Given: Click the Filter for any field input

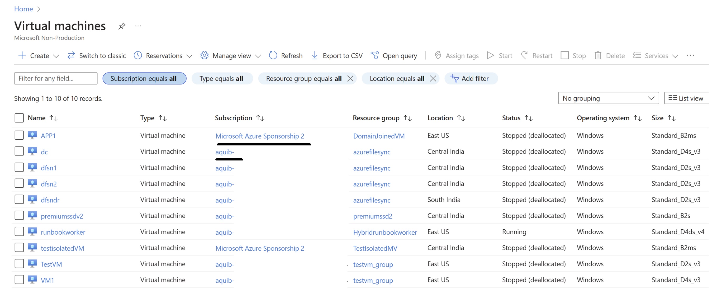Looking at the screenshot, I should click(x=56, y=78).
